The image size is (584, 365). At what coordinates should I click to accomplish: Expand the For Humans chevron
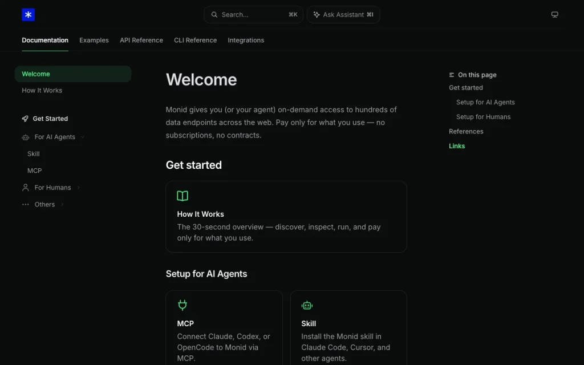(79, 187)
